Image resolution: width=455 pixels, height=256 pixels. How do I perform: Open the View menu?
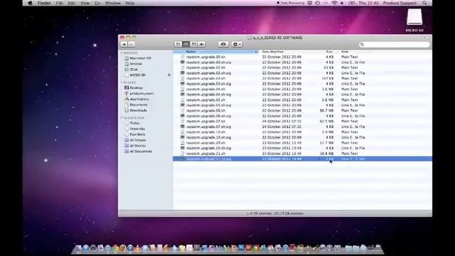85,3
